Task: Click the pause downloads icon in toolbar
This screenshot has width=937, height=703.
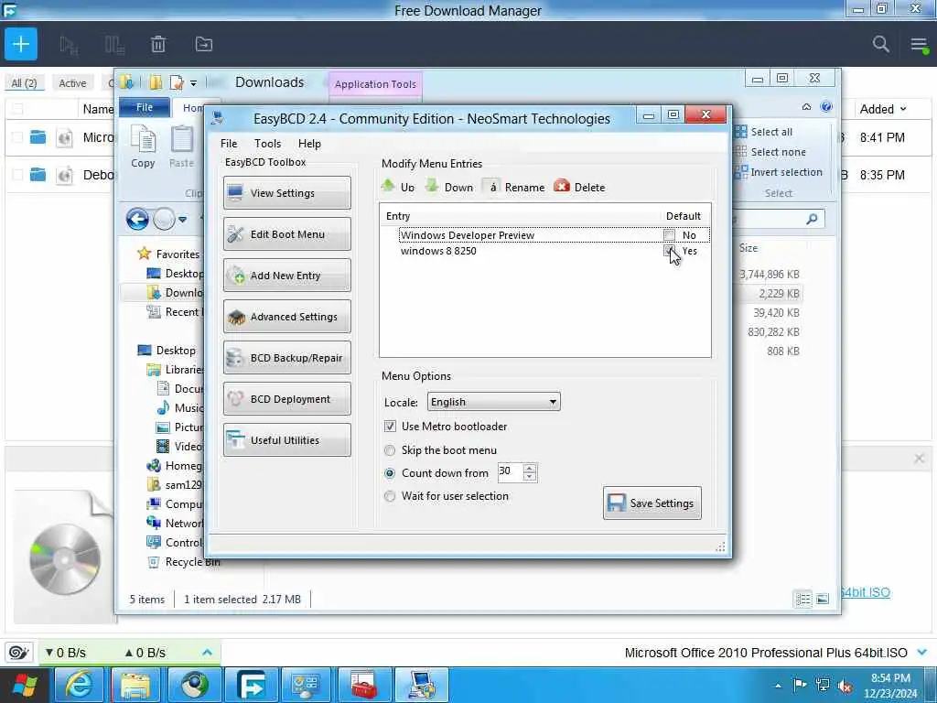Action: [x=114, y=45]
